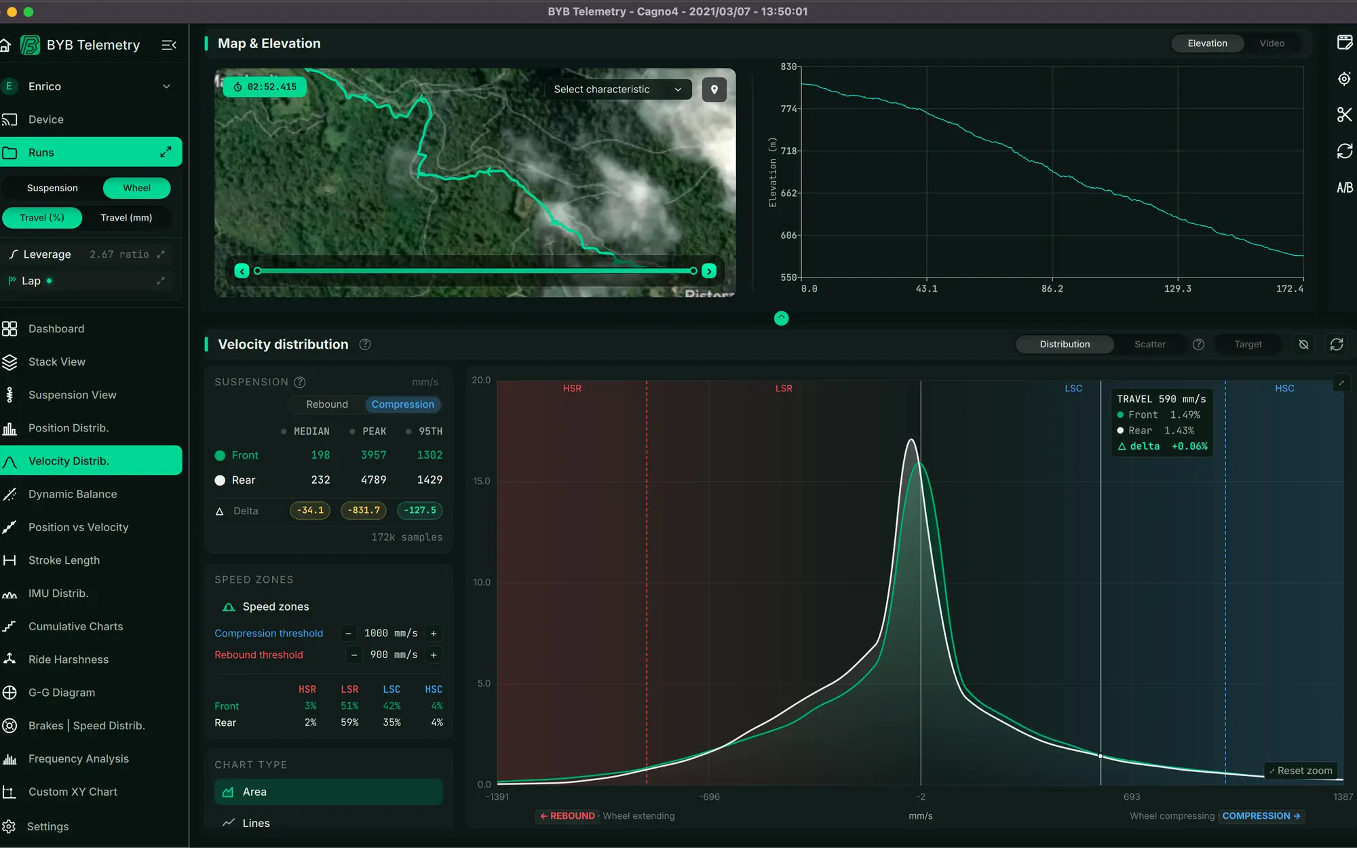Select Compression velocity stats
1357x848 pixels.
pyautogui.click(x=402, y=404)
